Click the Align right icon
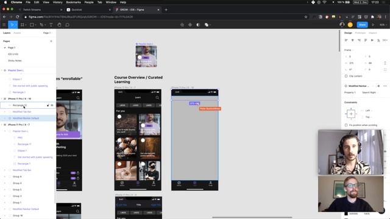Viewport: 390px width, 219px height. tap(359, 40)
